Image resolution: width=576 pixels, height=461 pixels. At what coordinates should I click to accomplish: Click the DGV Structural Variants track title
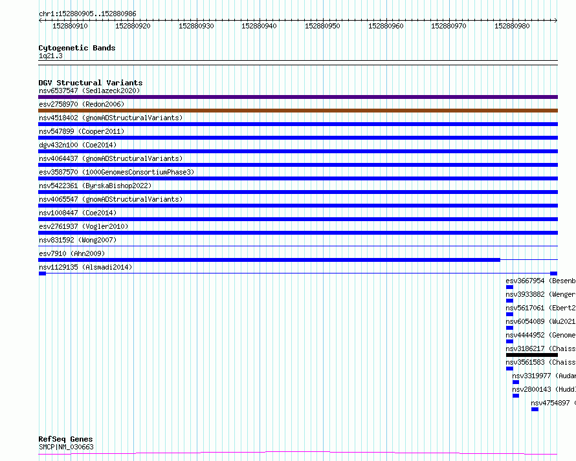pos(91,83)
